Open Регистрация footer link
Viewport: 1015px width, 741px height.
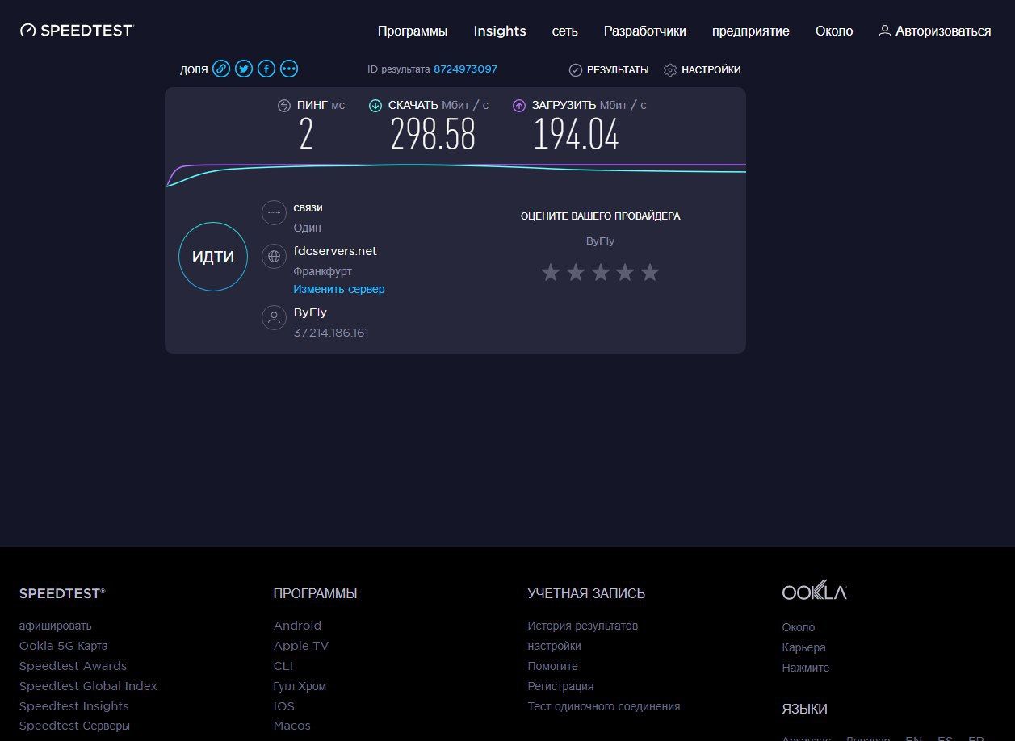[x=560, y=686]
